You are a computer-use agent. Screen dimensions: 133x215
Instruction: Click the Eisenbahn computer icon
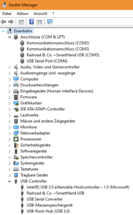point(9,31)
